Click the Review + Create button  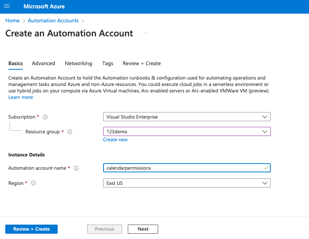point(31,229)
